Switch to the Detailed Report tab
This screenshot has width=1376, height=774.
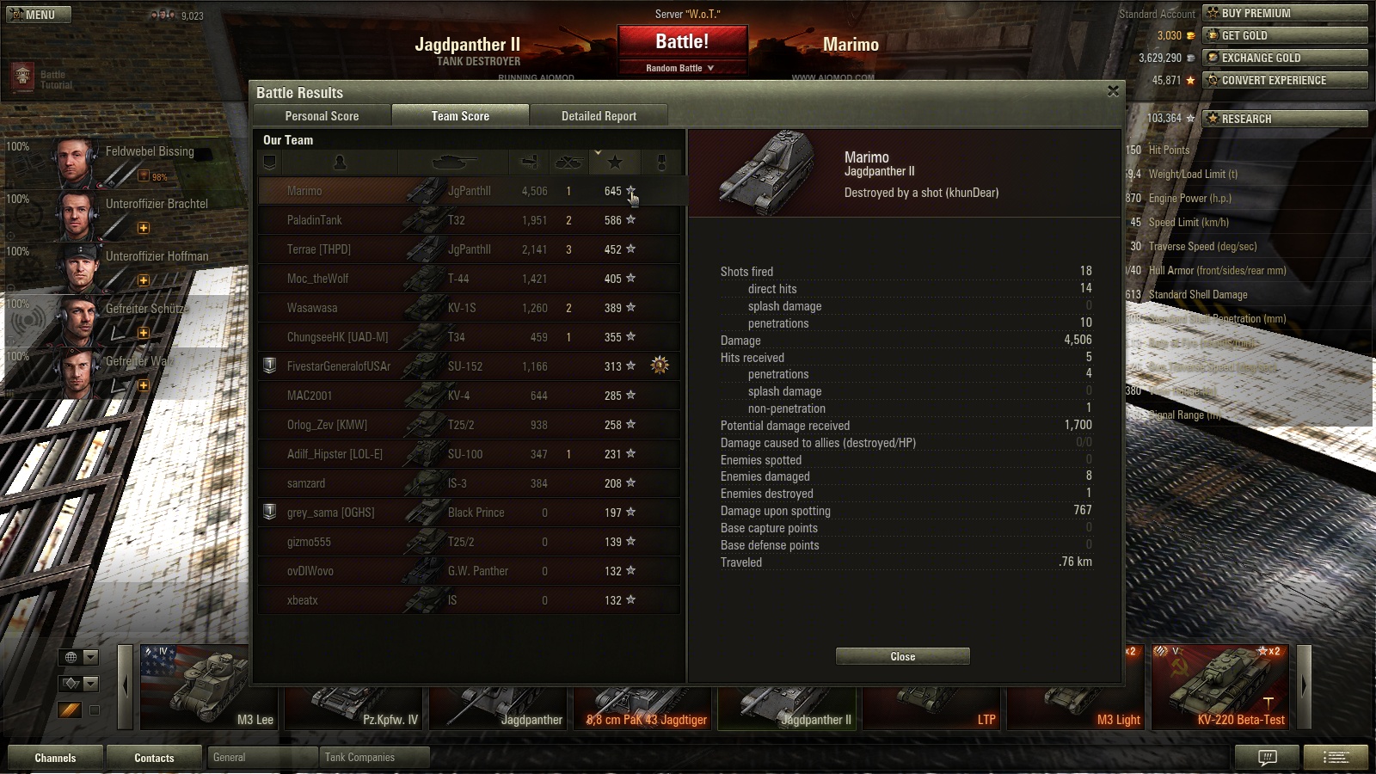[x=599, y=116]
